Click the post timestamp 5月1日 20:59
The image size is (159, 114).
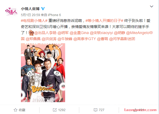pos(30,15)
